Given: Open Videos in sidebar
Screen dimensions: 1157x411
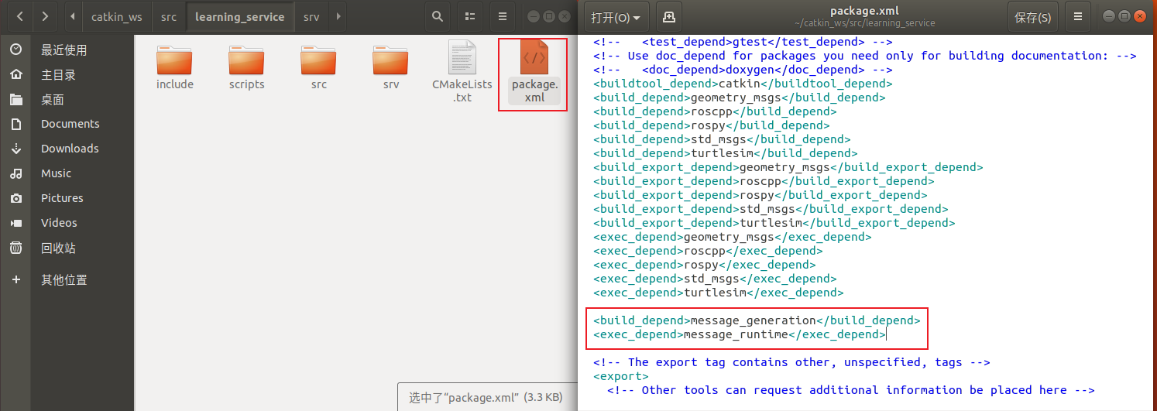Looking at the screenshot, I should [x=67, y=223].
